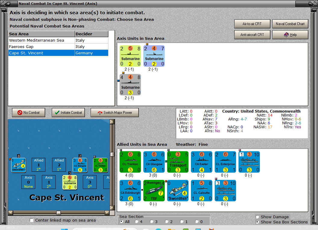Click the Axis 1 sea box on map
The width and height of the screenshot is (318, 230).
49,182
